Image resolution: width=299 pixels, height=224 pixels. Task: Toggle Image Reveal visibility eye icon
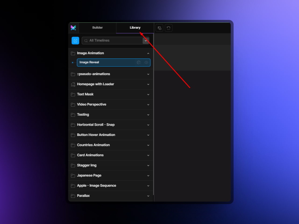pyautogui.click(x=146, y=63)
